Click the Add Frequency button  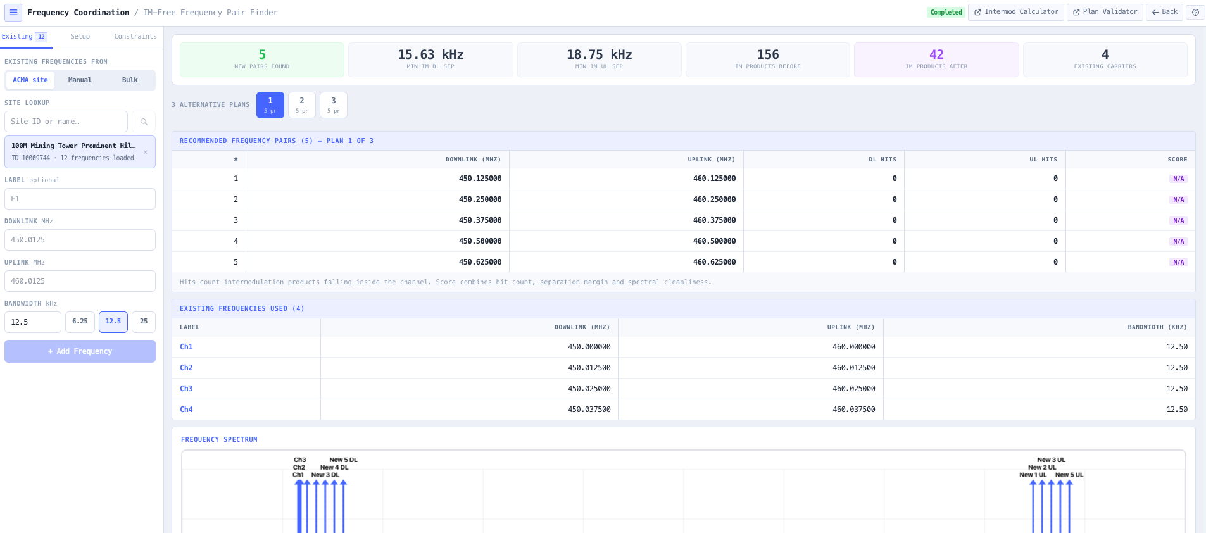(x=80, y=351)
